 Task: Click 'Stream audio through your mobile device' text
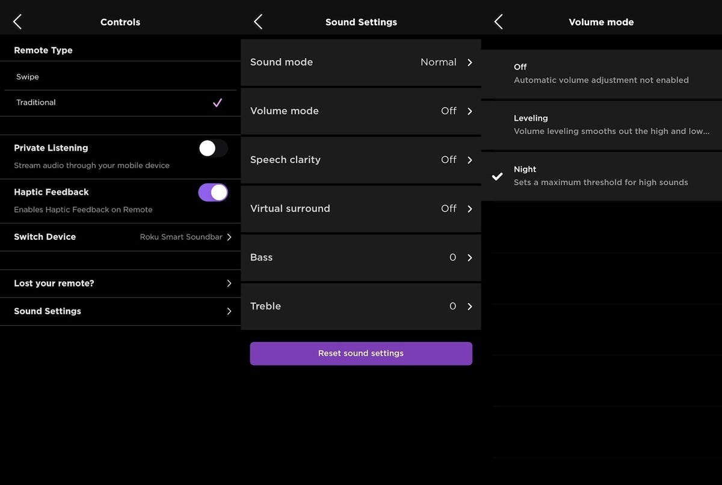pyautogui.click(x=92, y=165)
